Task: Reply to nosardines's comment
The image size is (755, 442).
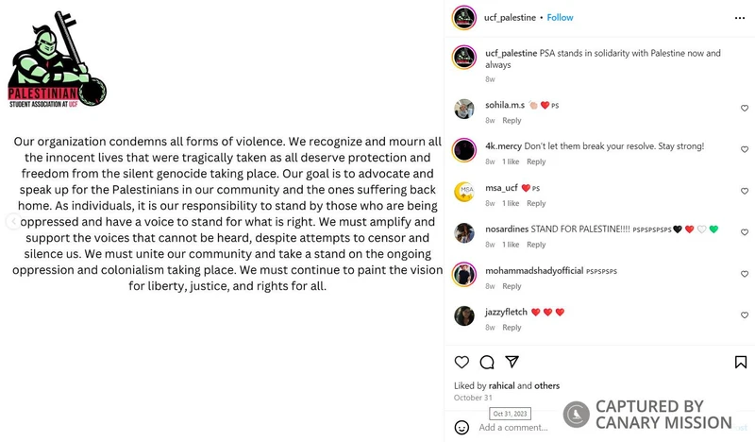Action: click(536, 245)
